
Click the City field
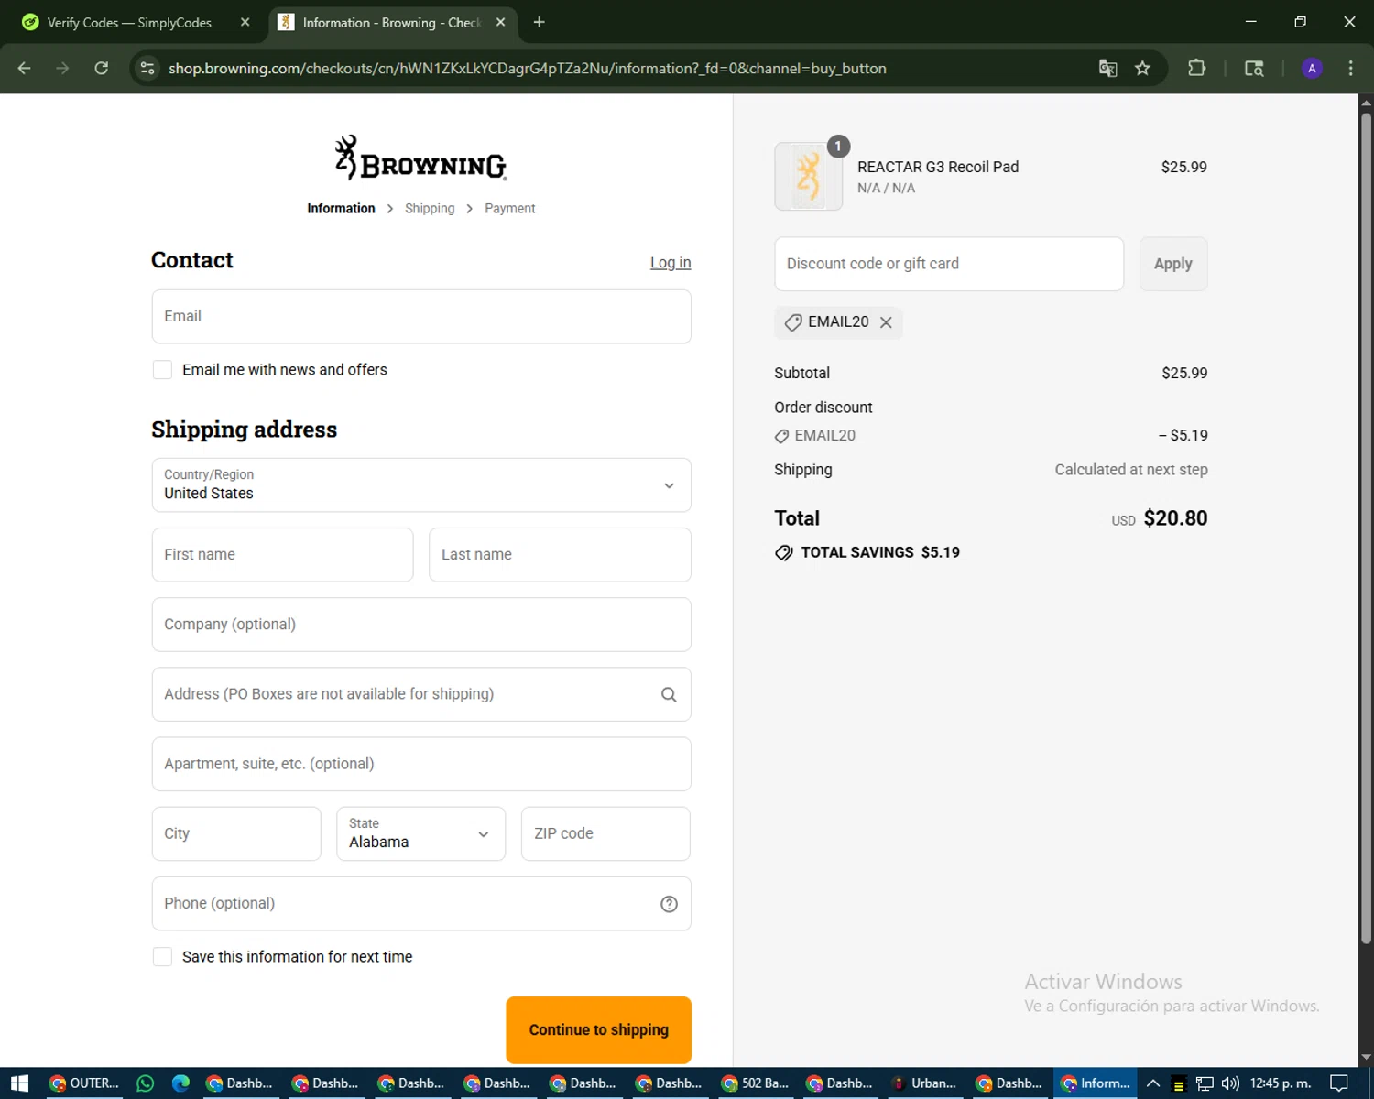[236, 833]
